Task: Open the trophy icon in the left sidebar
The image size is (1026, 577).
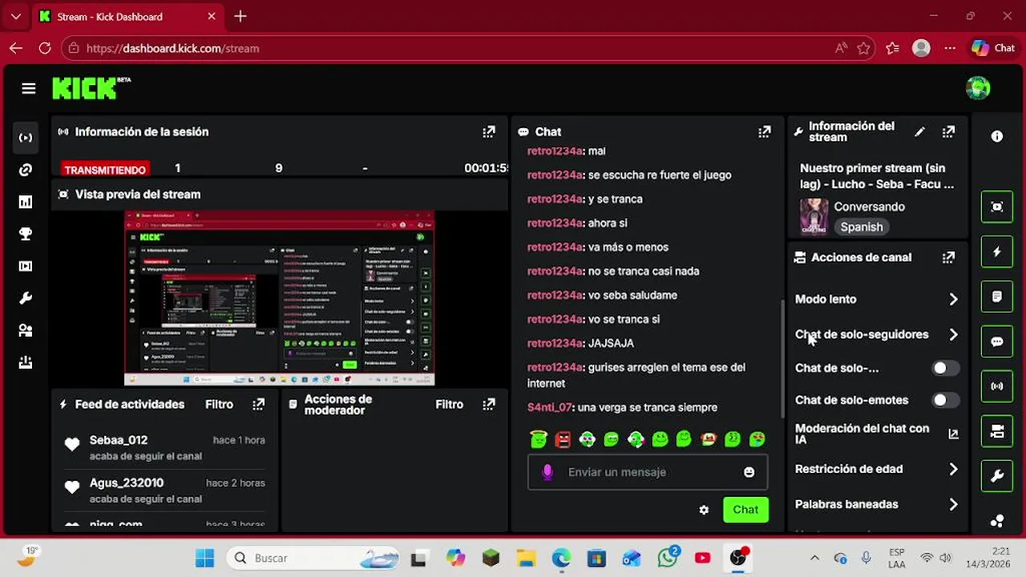Action: click(26, 234)
